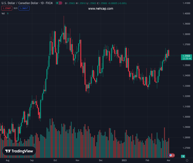The image size is (193, 163).
Task: Click the 1.35000 level on the price scale
Action: point(186,65)
